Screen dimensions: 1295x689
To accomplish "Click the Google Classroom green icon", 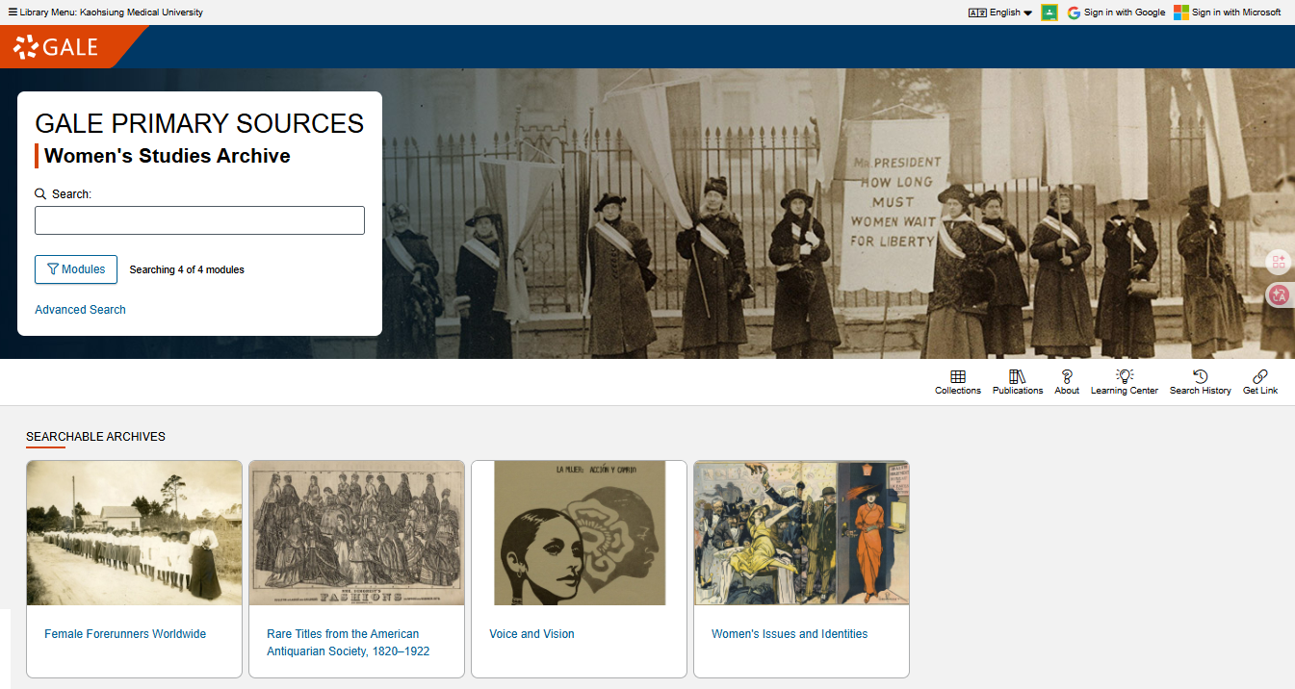I will tap(1049, 13).
